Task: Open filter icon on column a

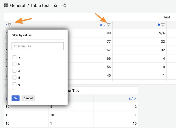Action: point(109,25)
